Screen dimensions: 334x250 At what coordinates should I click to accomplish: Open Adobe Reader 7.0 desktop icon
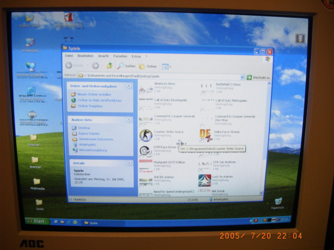coord(68,20)
